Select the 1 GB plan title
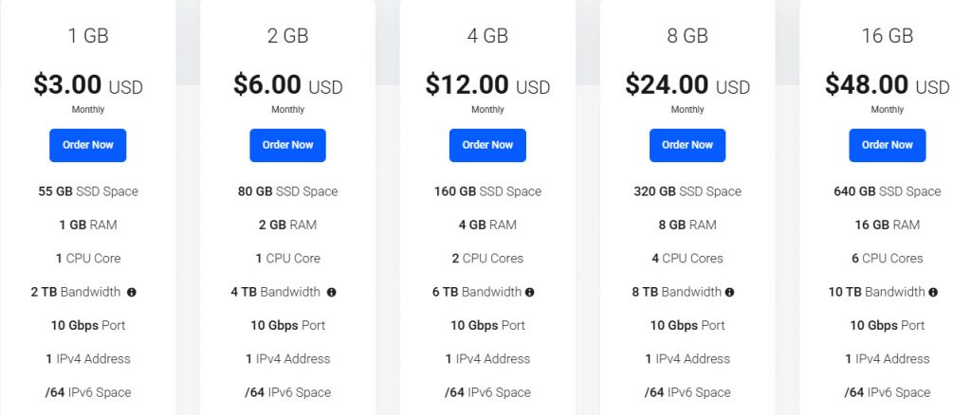Image resolution: width=971 pixels, height=415 pixels. pyautogui.click(x=88, y=37)
